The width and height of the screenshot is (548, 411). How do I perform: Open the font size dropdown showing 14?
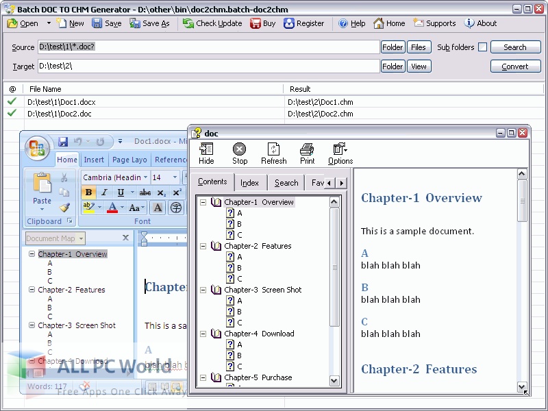pos(164,177)
